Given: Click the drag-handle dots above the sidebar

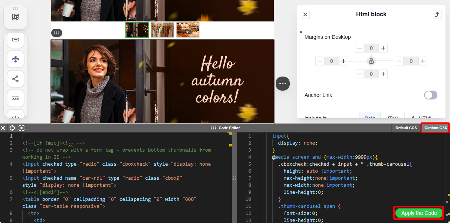Looking at the screenshot, I should (16, 9).
